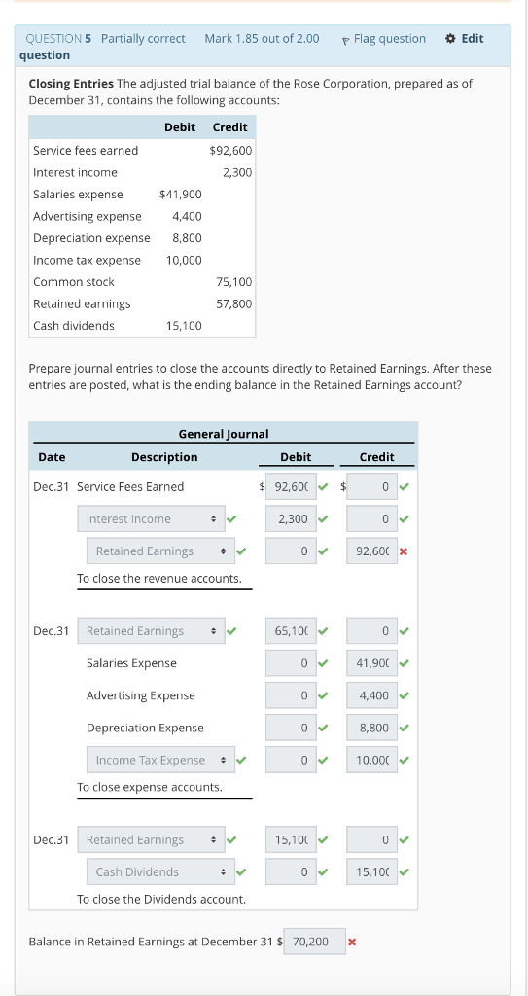Click the Salaries Expense credit field 41,900
The height and width of the screenshot is (996, 528).
[x=371, y=663]
